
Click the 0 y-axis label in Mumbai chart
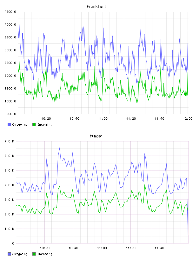(x=13, y=243)
